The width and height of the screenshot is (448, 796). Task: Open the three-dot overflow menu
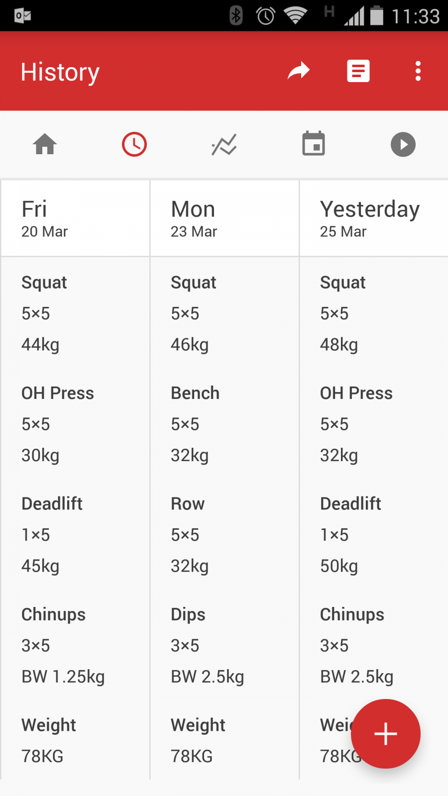pos(418,71)
